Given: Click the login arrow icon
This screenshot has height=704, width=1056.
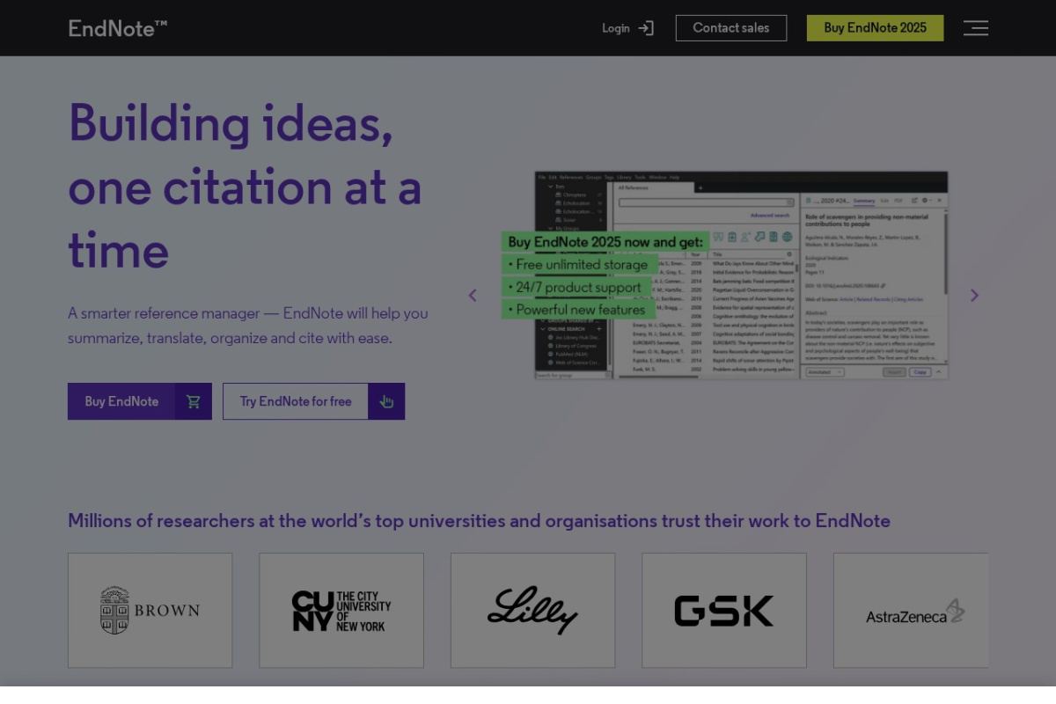Looking at the screenshot, I should 646,28.
